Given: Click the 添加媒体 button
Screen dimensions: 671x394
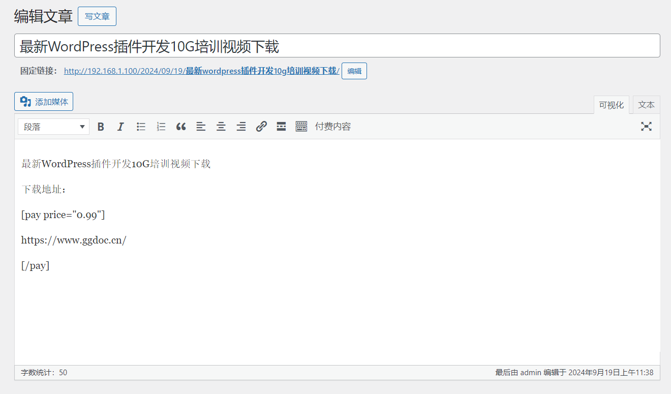Looking at the screenshot, I should click(44, 102).
